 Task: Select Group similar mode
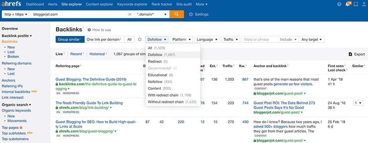point(70,39)
